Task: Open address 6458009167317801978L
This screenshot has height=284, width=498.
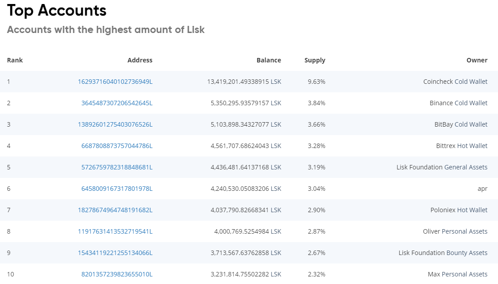Action: pyautogui.click(x=117, y=189)
